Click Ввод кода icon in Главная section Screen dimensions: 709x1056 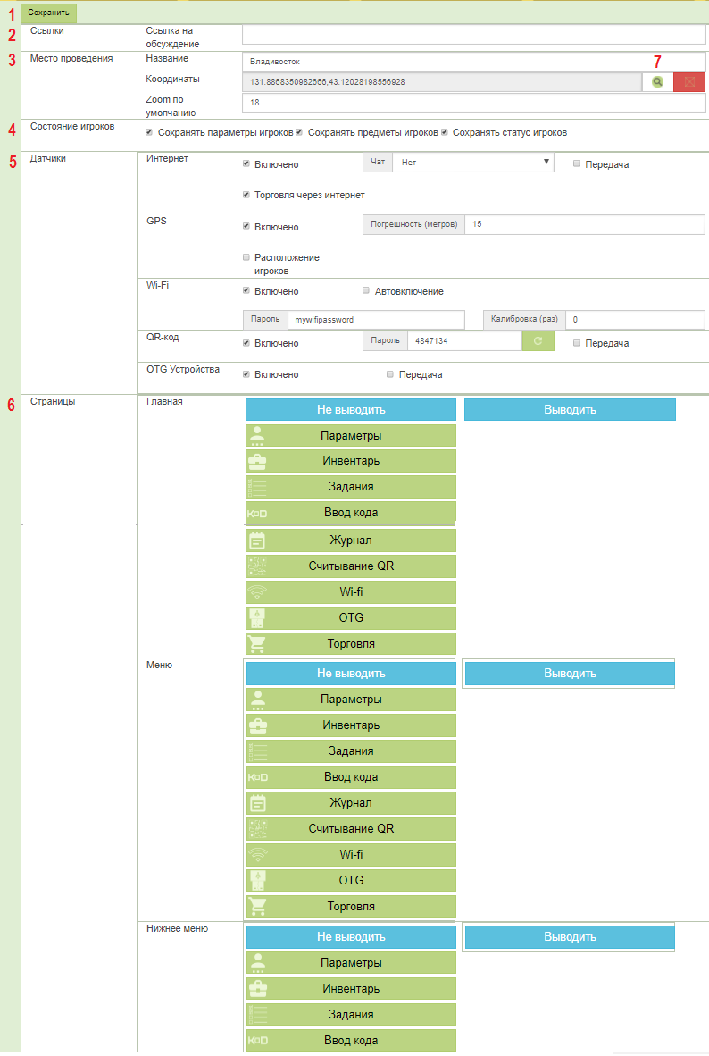tap(257, 513)
